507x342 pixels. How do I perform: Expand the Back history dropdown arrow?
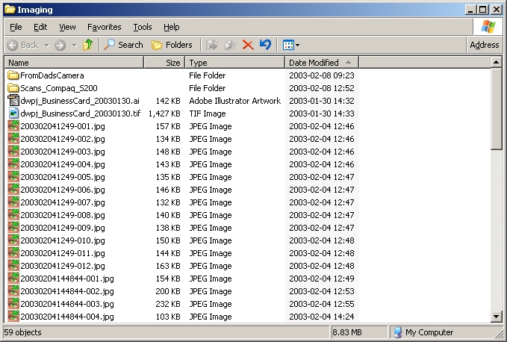click(x=46, y=45)
